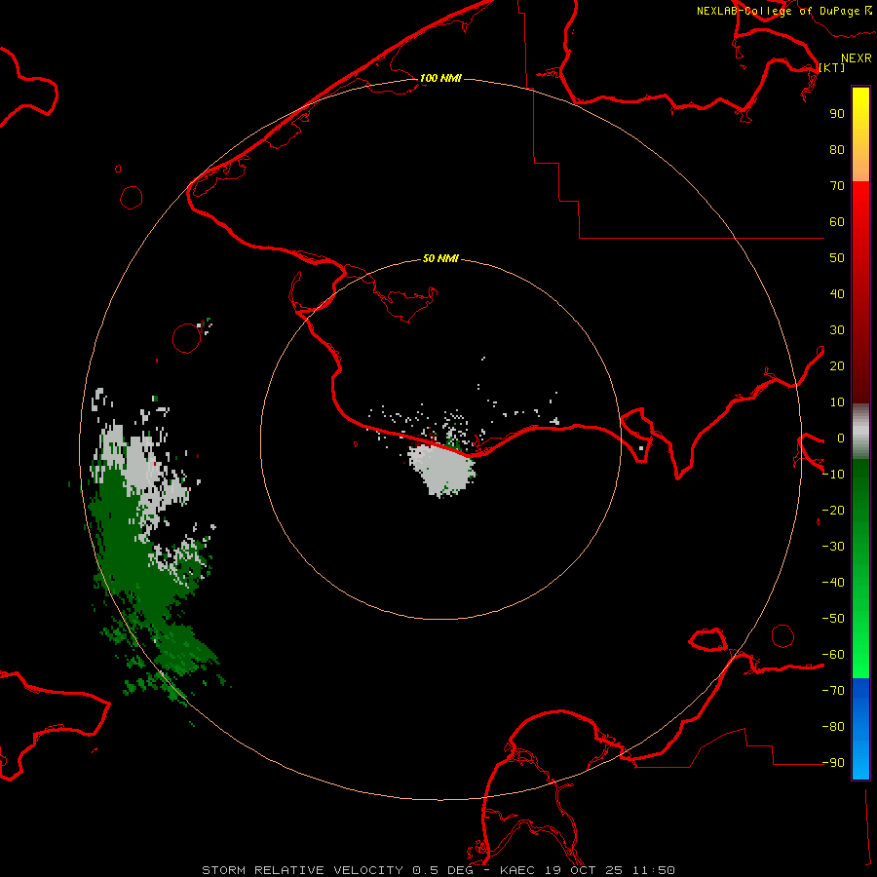Click the -90 value on velocity scale

tap(833, 762)
